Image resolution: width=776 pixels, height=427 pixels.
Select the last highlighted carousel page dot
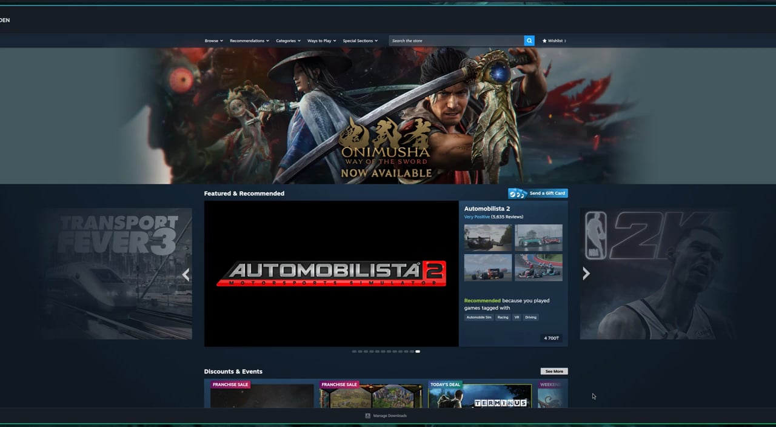click(x=418, y=351)
